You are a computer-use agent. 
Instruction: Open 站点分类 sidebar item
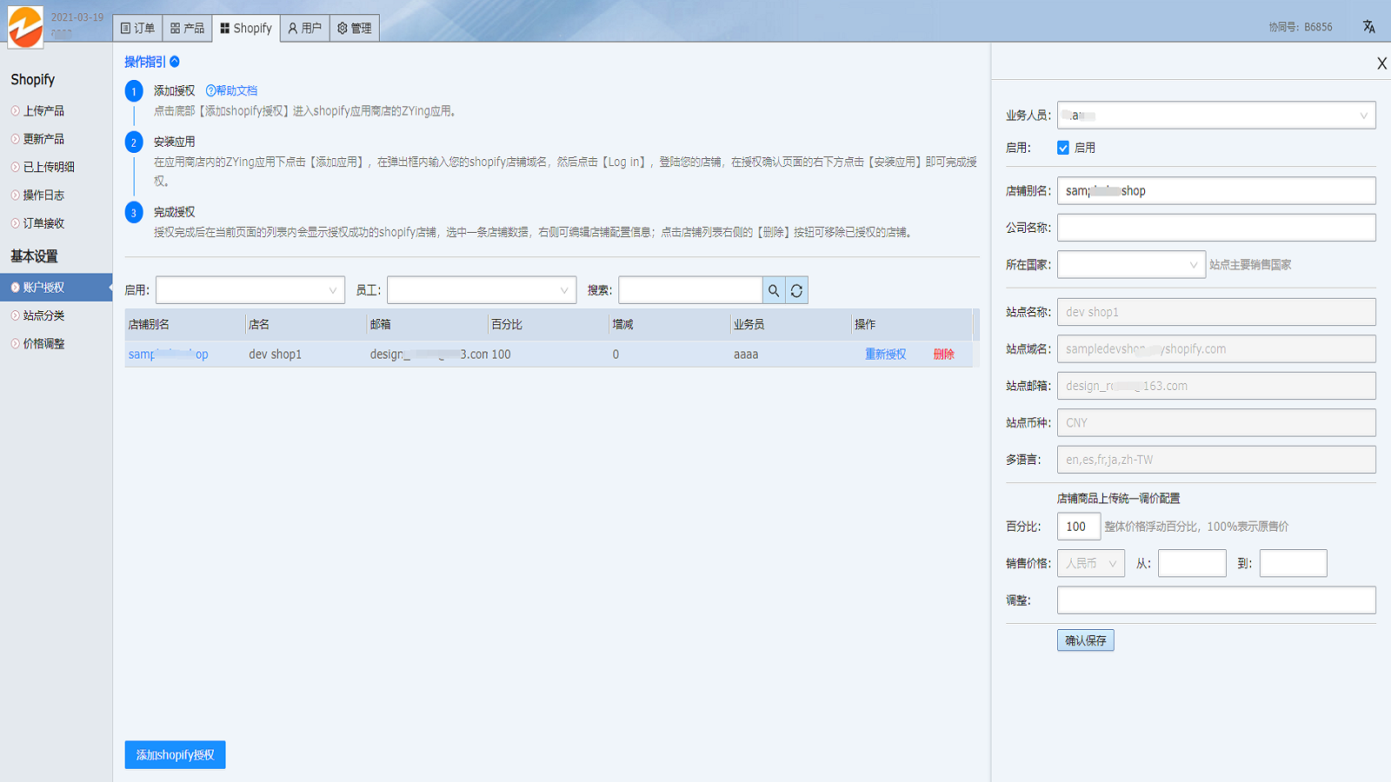pos(43,315)
